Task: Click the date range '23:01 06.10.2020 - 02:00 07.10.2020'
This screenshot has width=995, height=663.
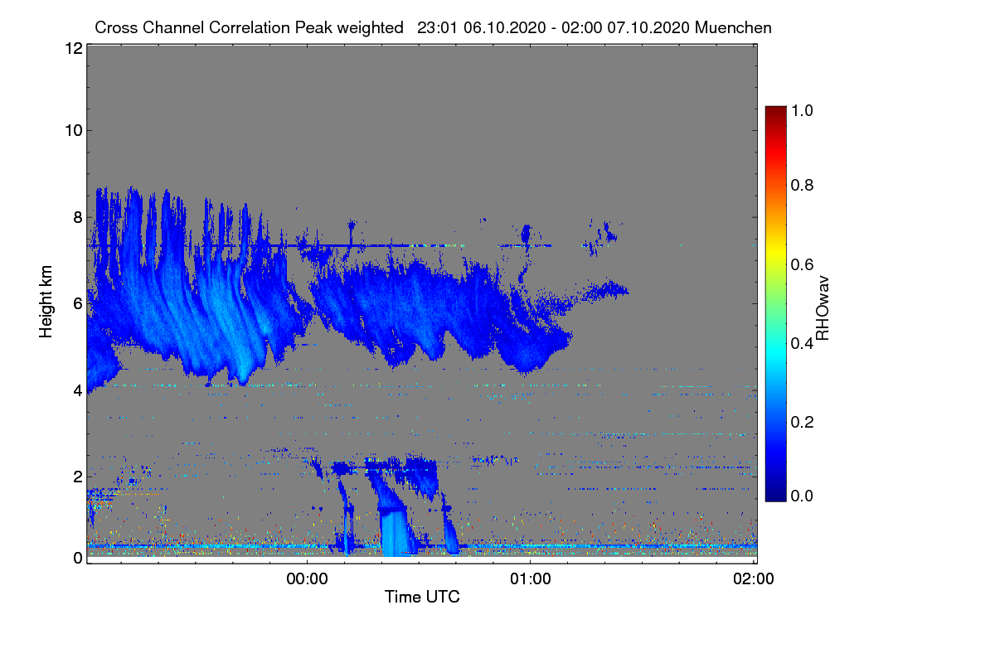Action: point(554,28)
